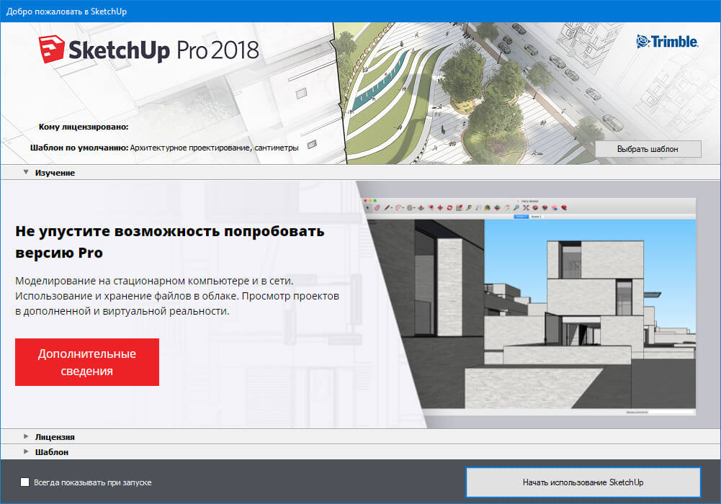Image resolution: width=721 pixels, height=504 pixels.
Task: Expand the "Лицензия" section
Action: tap(26, 436)
